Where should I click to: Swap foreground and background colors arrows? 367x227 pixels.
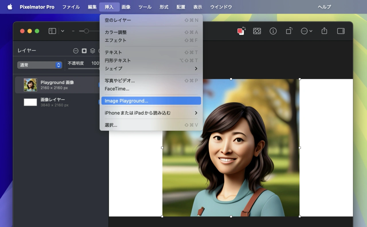pos(244,28)
